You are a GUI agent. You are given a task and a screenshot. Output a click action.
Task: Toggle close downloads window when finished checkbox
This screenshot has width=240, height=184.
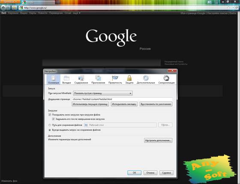click(53, 119)
